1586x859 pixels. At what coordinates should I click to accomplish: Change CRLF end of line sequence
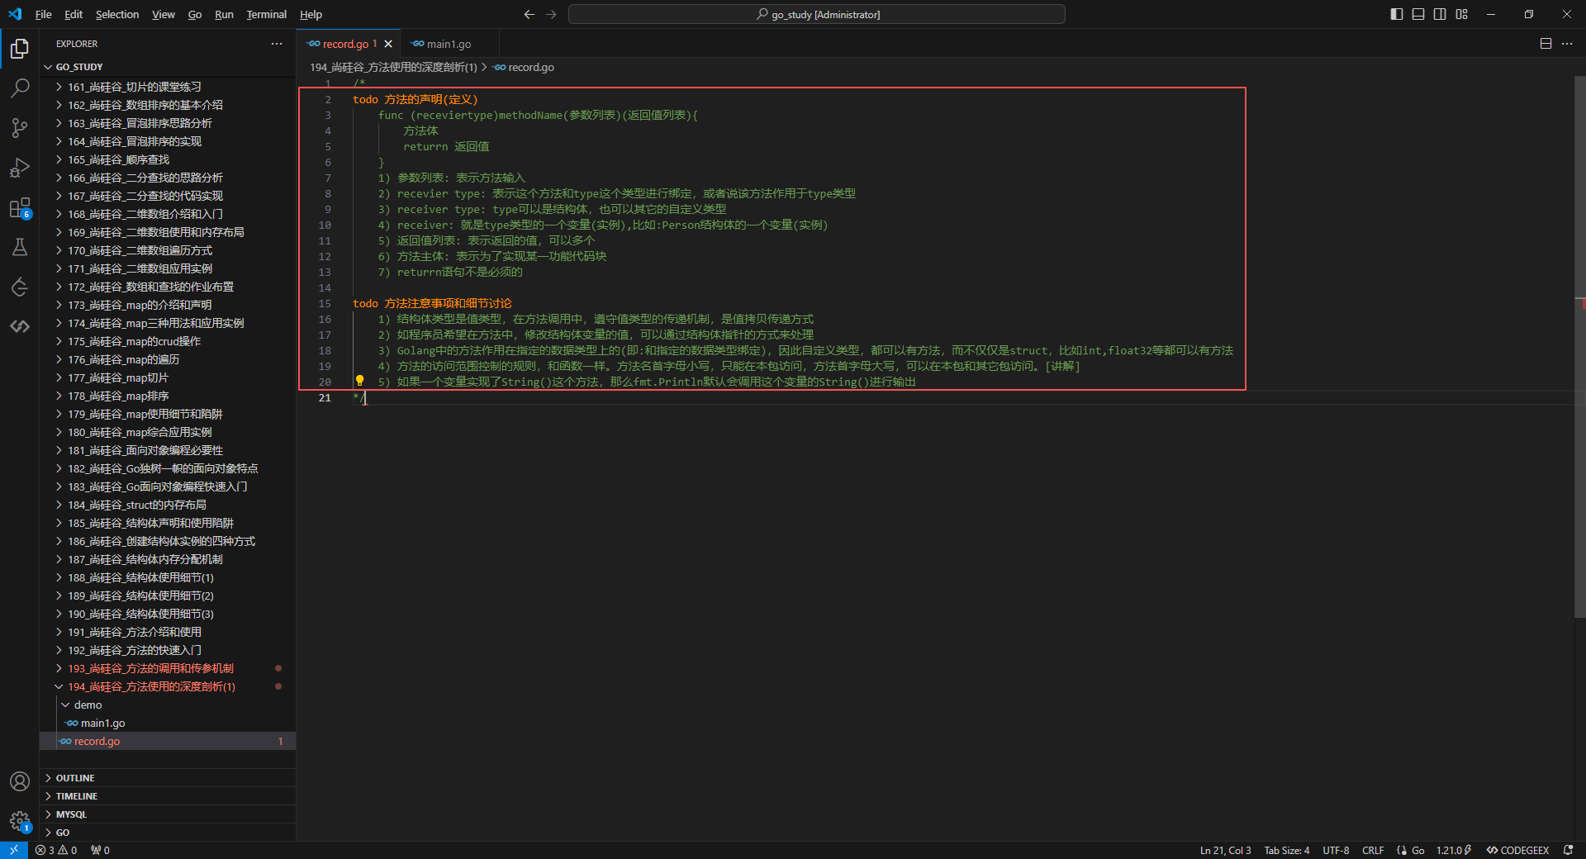click(1373, 850)
